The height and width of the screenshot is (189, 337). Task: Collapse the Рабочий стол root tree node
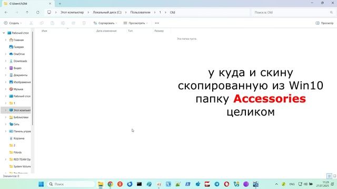pyautogui.click(x=4, y=33)
